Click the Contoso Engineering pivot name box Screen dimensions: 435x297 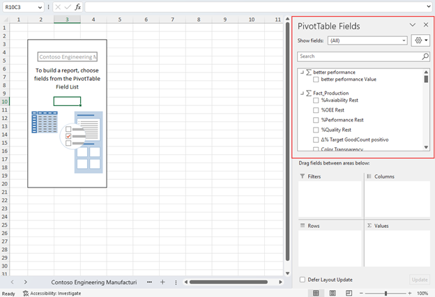tap(68, 57)
